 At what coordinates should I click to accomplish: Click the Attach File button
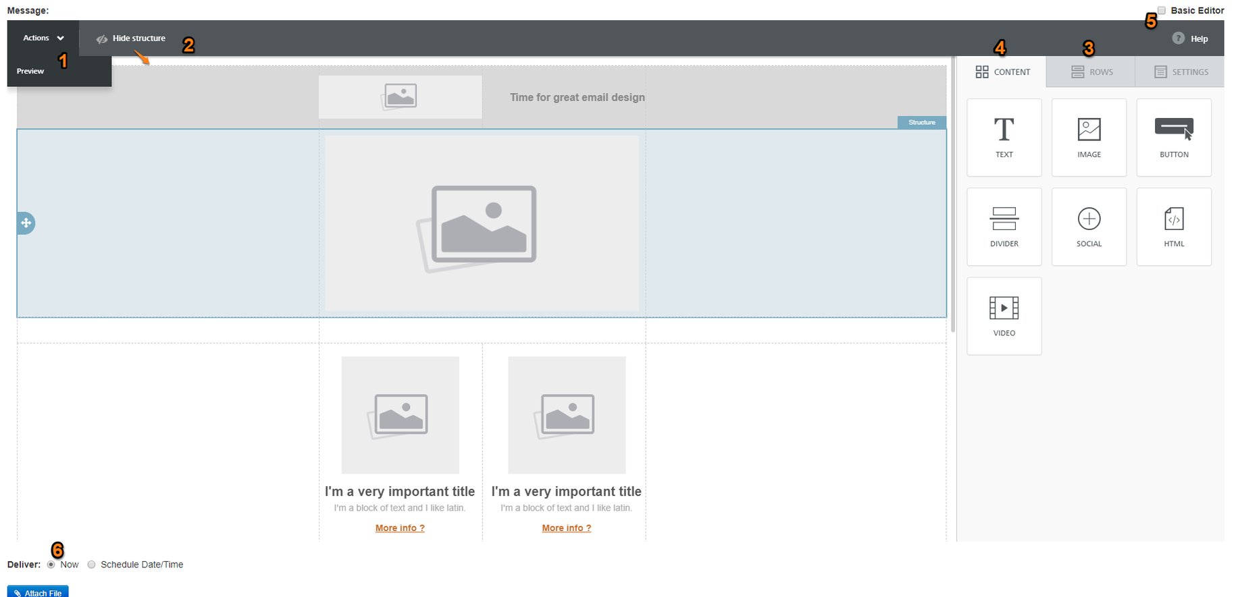(38, 592)
